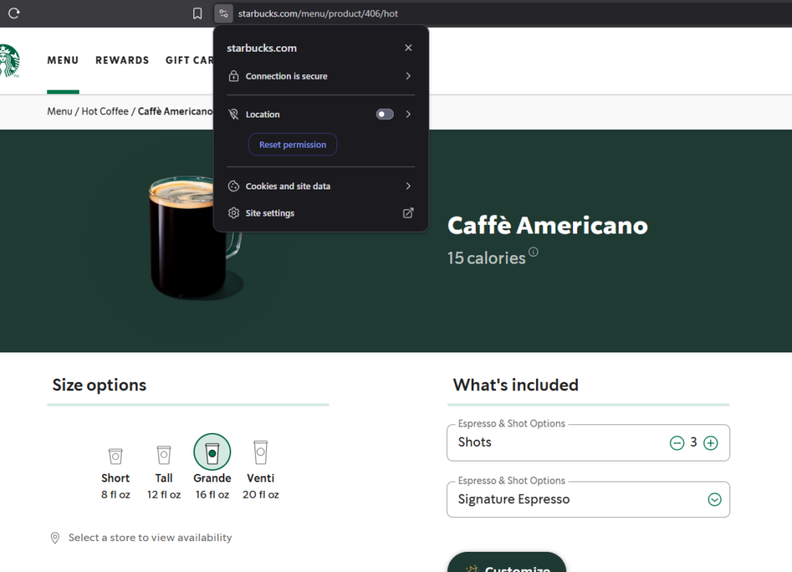Click the Caffè Americano heading text

coord(548,225)
